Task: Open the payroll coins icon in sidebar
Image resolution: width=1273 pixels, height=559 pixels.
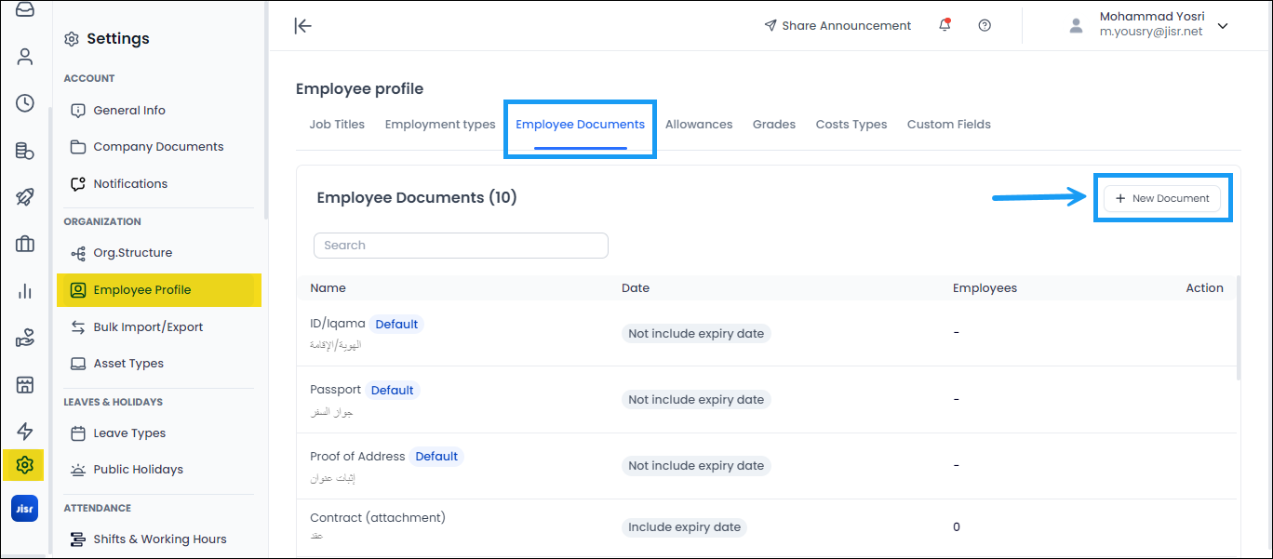Action: [24, 150]
